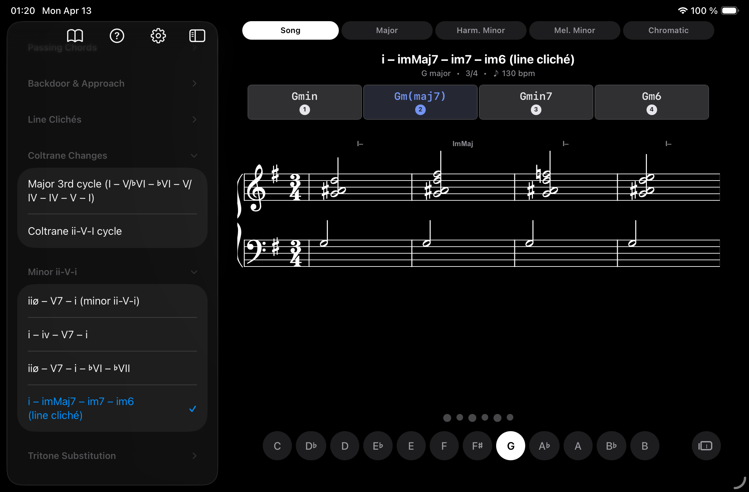Viewport: 749px width, 492px height.
Task: Open the settings gear
Action: point(158,36)
